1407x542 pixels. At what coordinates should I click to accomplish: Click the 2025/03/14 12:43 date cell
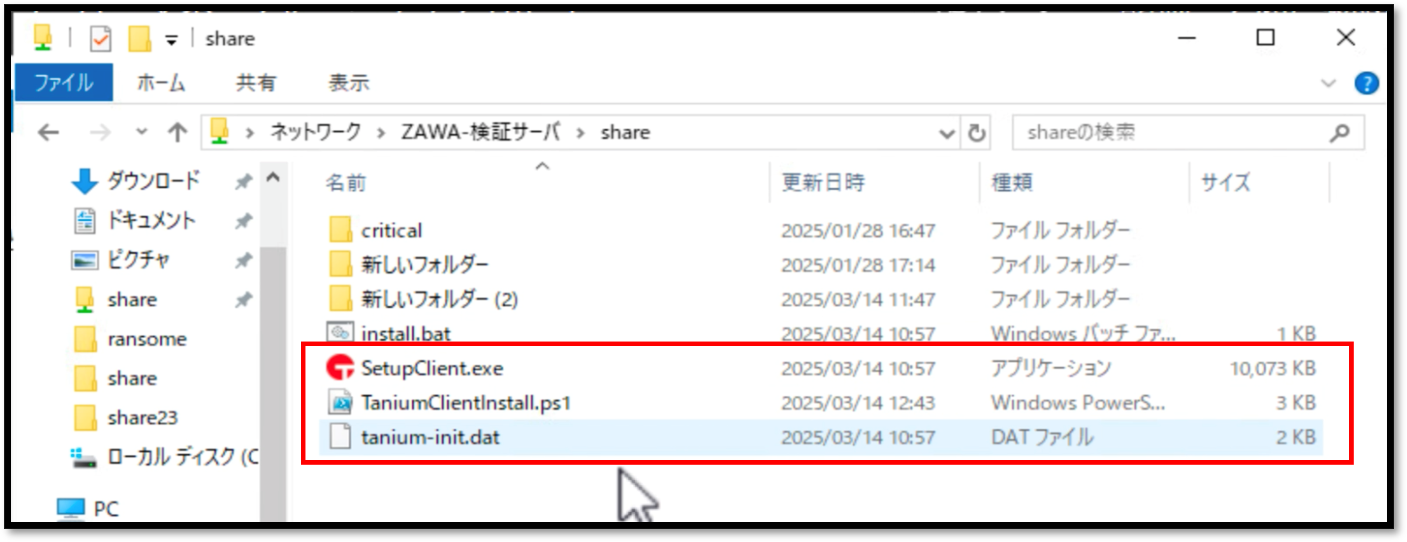858,403
